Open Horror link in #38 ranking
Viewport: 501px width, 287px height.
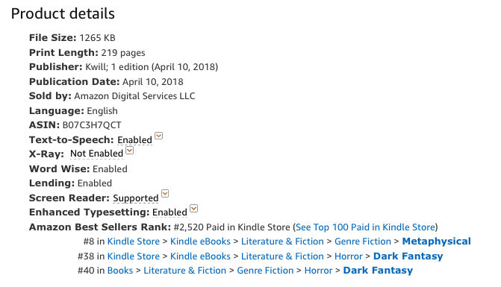[349, 256]
